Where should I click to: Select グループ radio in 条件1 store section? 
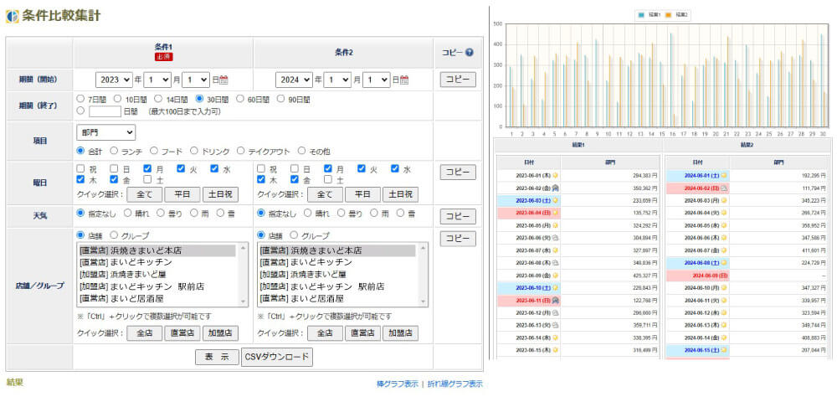coord(114,235)
